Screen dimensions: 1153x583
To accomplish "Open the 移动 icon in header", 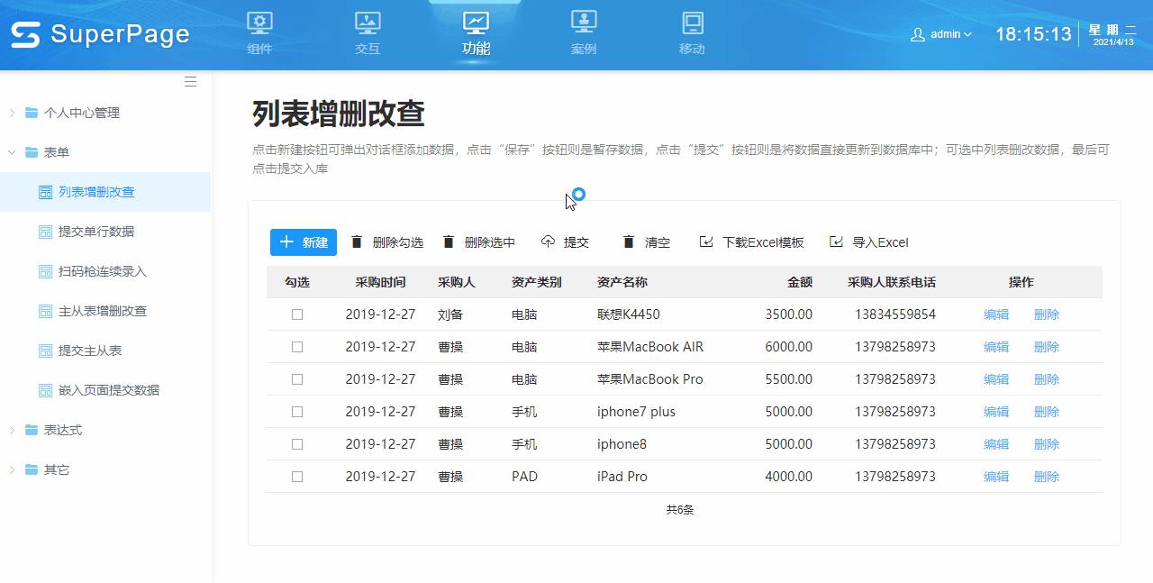I will [x=692, y=23].
